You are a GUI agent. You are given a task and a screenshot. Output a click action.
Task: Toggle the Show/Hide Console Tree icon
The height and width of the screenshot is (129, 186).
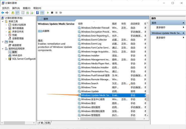coord(17,13)
